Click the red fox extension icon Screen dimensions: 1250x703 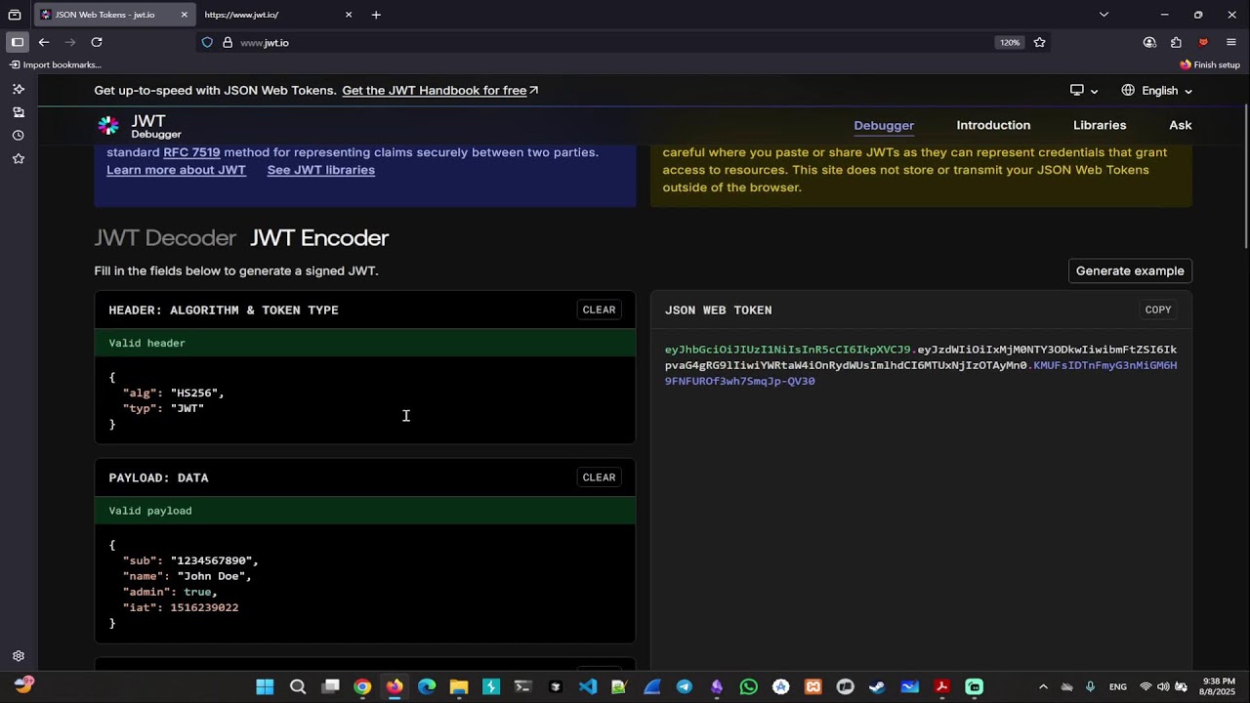coord(1203,42)
